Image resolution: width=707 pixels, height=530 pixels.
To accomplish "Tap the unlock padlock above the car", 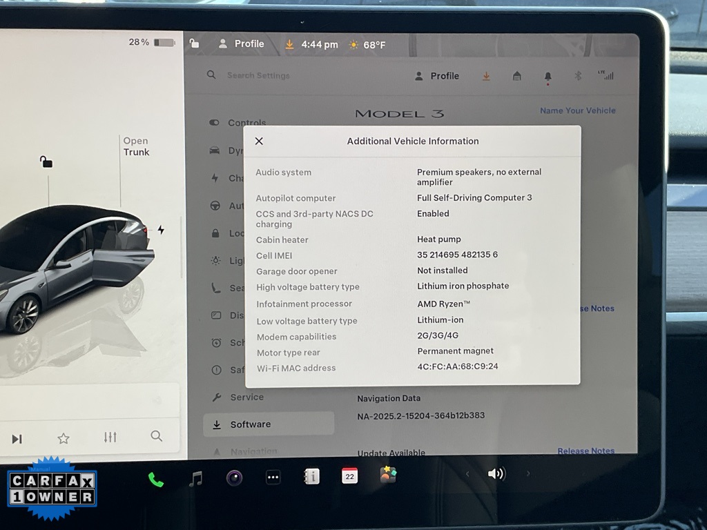I will click(x=46, y=161).
